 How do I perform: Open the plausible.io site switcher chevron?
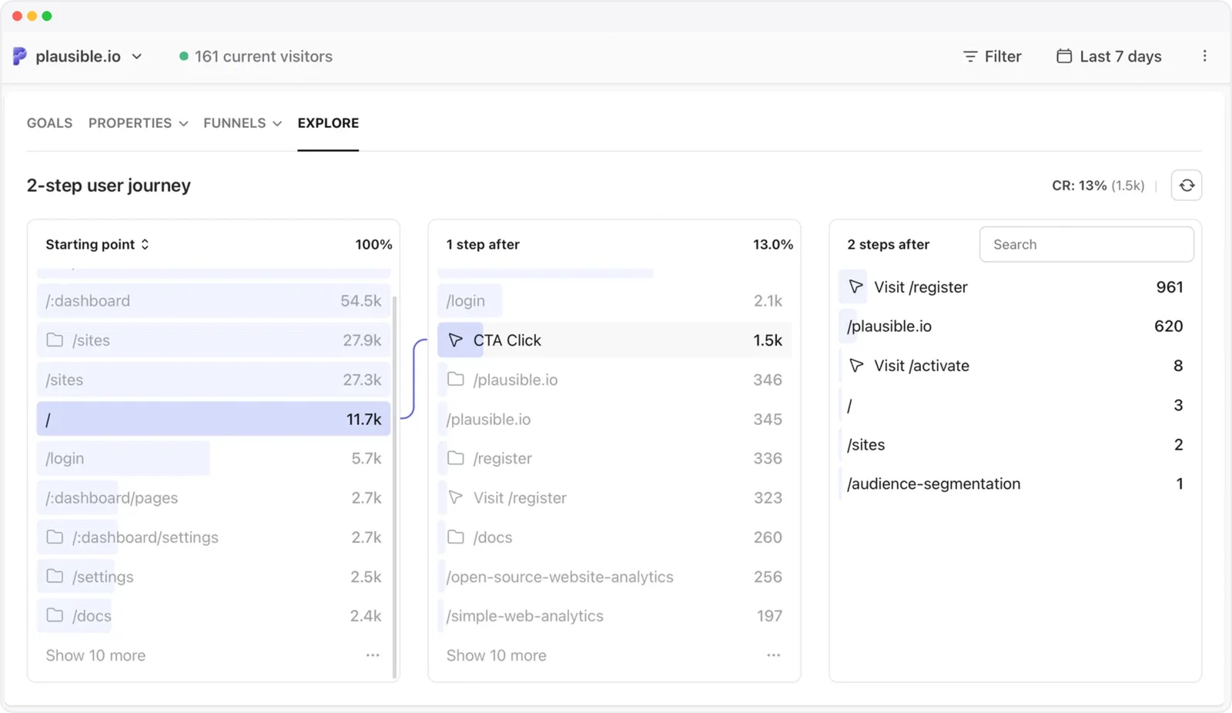click(137, 56)
